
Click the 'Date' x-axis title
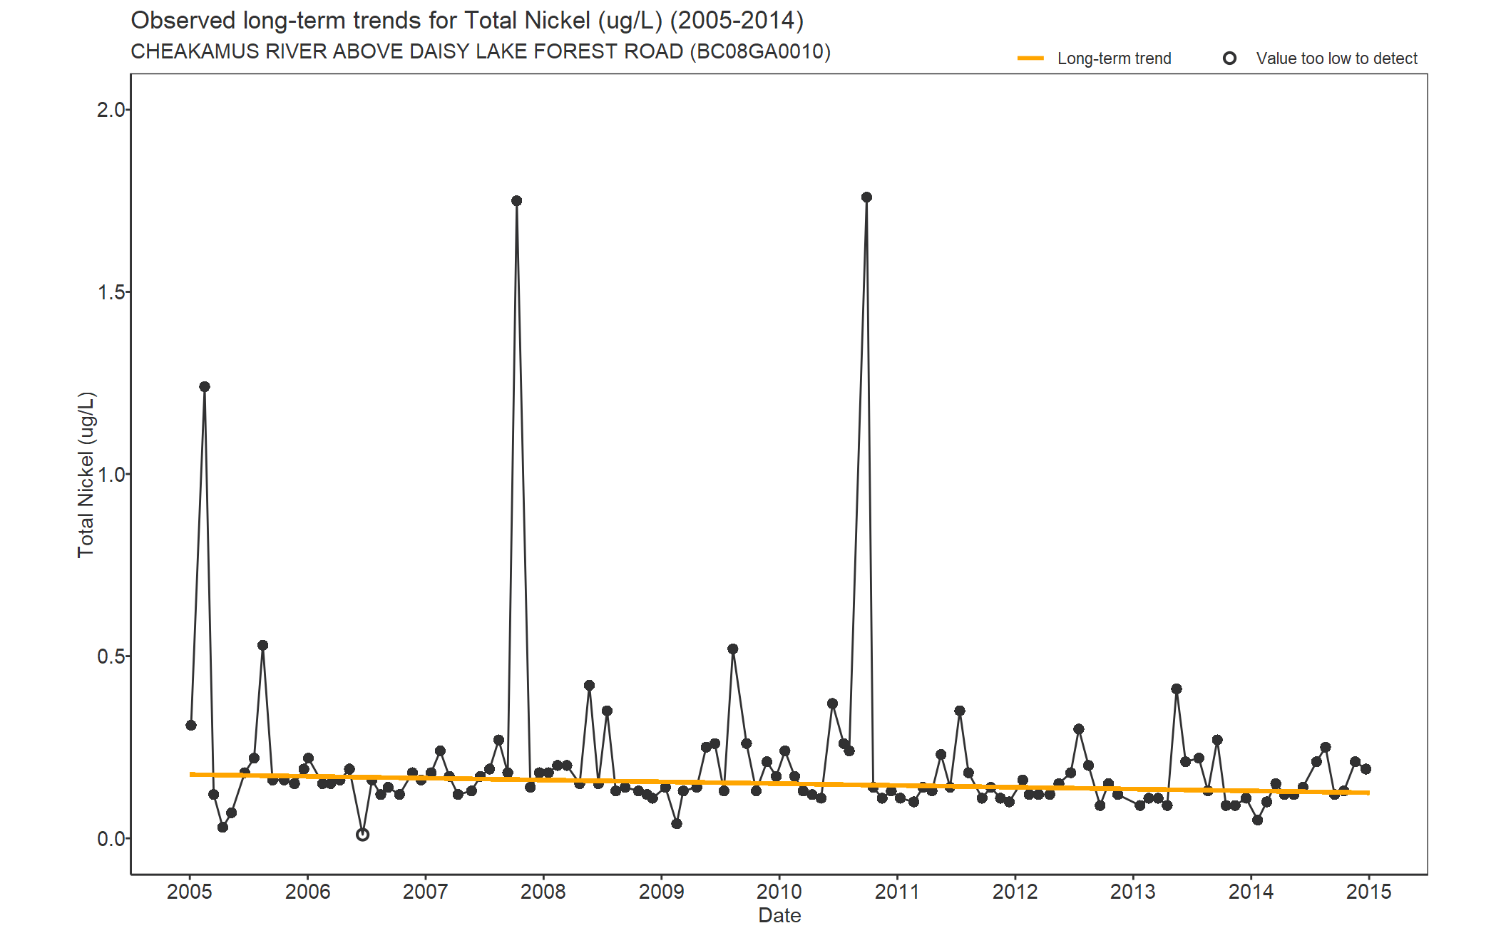pos(779,915)
